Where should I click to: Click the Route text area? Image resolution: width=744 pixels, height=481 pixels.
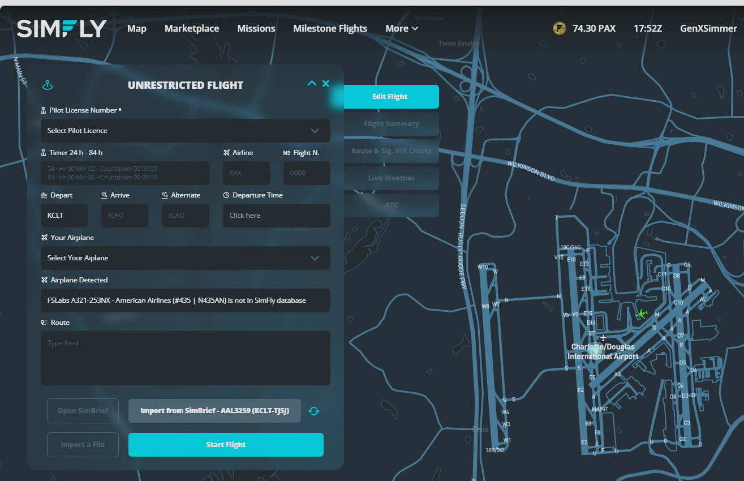(x=185, y=358)
